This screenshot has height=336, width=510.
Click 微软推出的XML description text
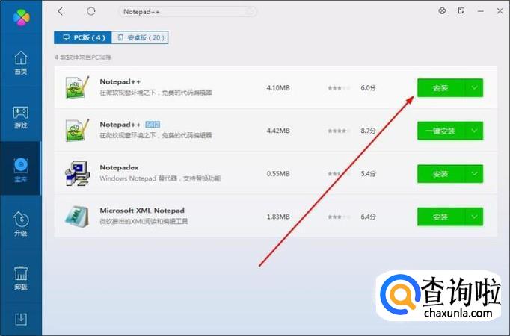click(x=144, y=222)
